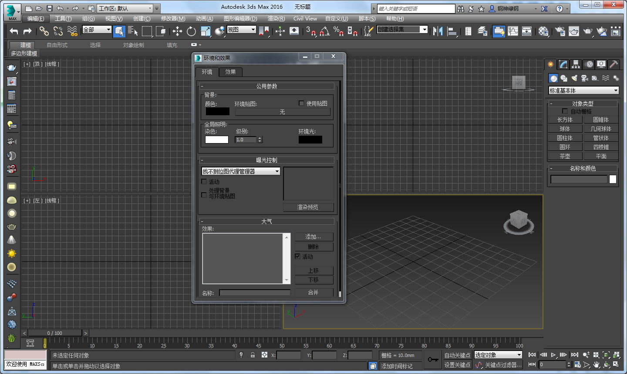Toggle 自动关键点 auto key mode
Image resolution: width=627 pixels, height=374 pixels.
[457, 355]
